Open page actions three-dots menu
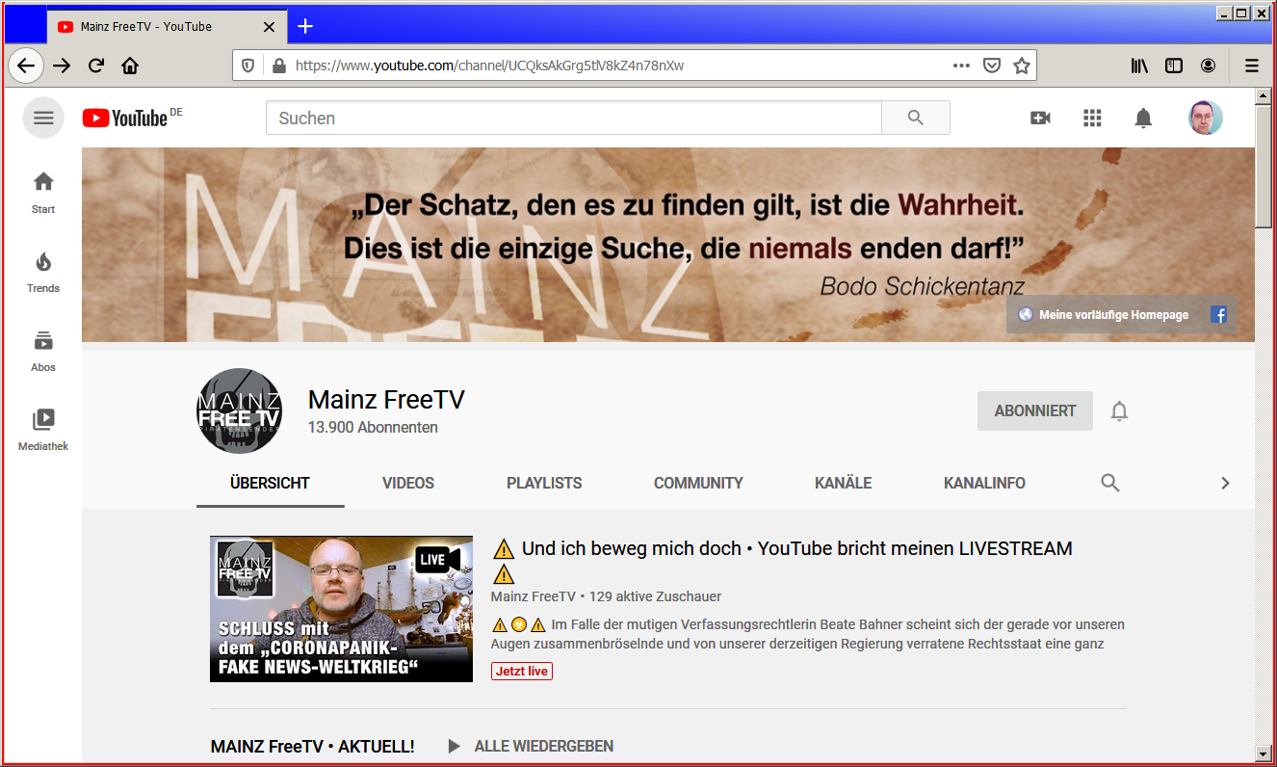 (x=961, y=66)
